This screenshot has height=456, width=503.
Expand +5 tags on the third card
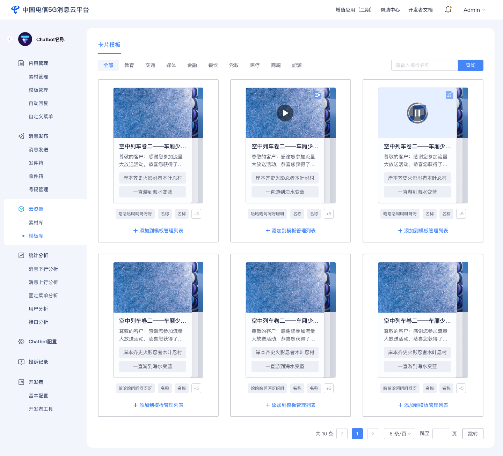point(461,214)
